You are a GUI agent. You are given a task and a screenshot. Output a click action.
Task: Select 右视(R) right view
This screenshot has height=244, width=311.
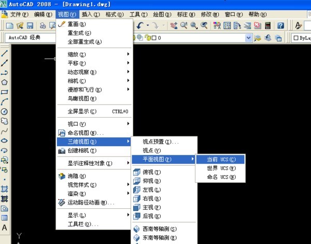pyautogui.click(x=164, y=198)
